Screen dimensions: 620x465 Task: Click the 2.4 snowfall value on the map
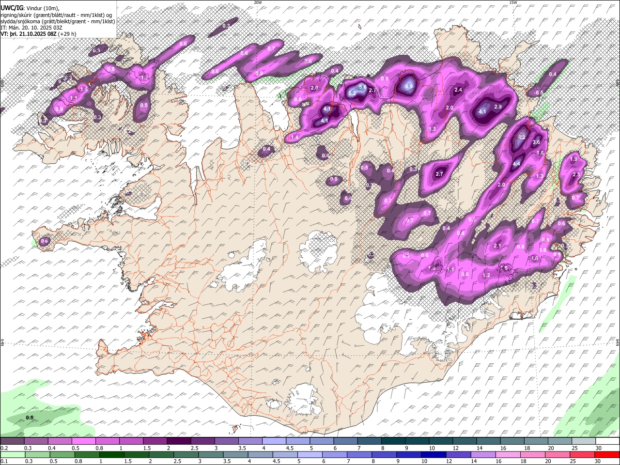click(x=459, y=90)
